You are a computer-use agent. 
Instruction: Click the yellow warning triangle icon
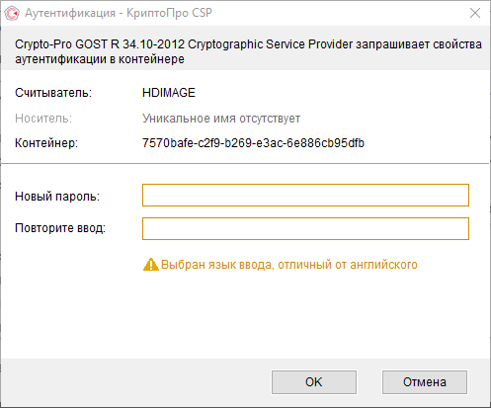coord(151,265)
